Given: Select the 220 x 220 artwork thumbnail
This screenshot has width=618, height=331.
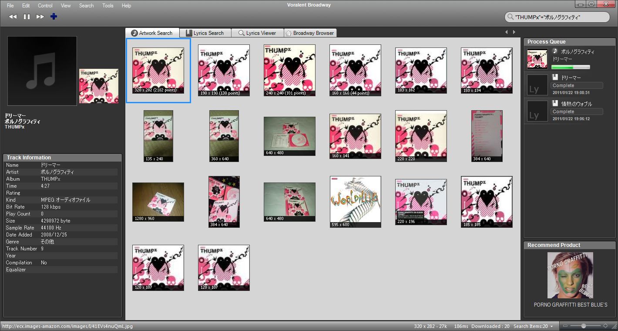Looking at the screenshot, I should (x=421, y=136).
